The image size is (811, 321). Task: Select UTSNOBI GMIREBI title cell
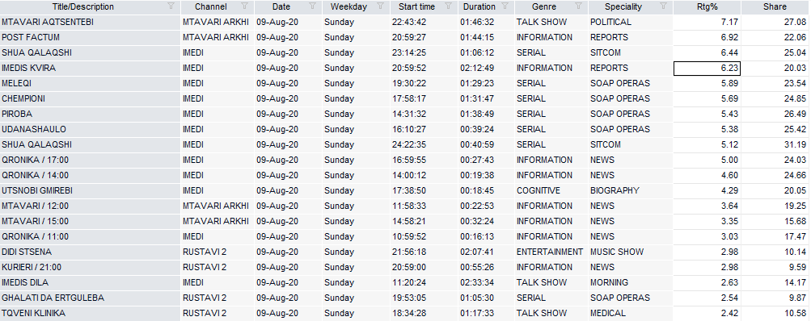click(90, 190)
